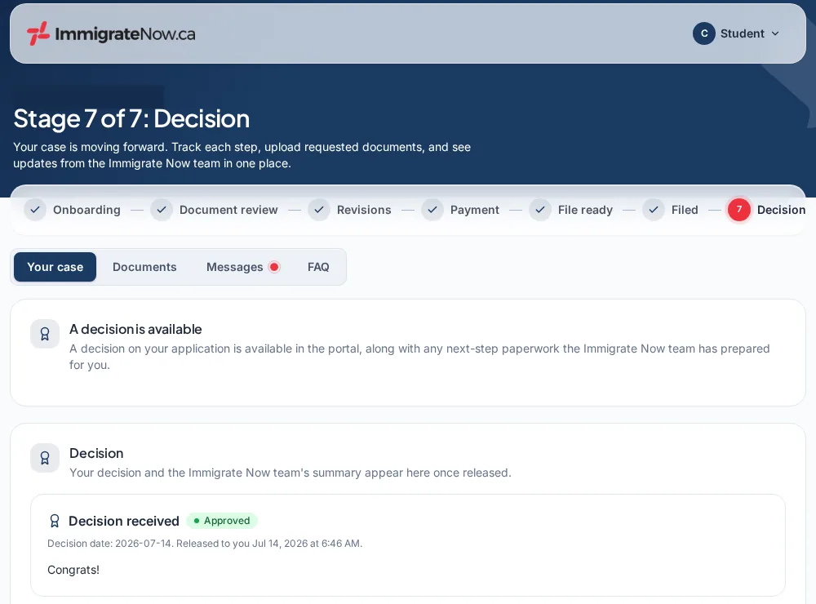Click the File ready step checkmark
Screen dimensions: 816x604
pos(540,210)
